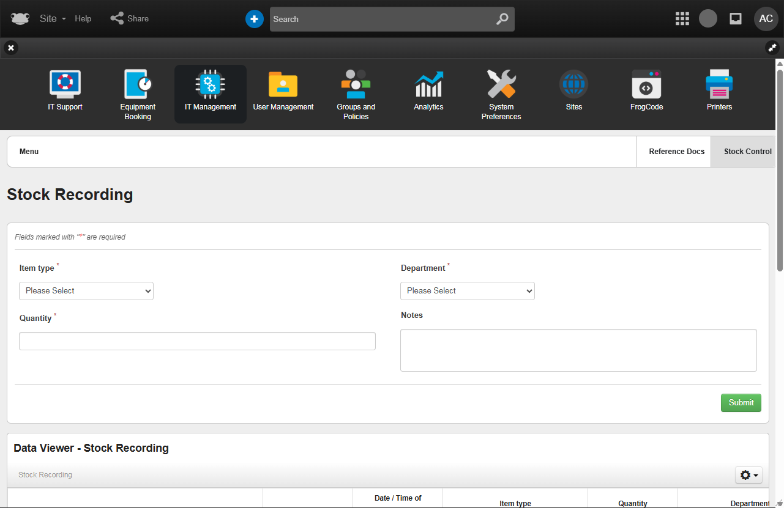Open the Data Viewer gear dropdown
Viewport: 784px width, 508px height.
749,475
